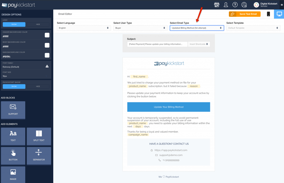This screenshot has width=284, height=183.
Task: Click the body background #ffffff value
Action: 6,47
